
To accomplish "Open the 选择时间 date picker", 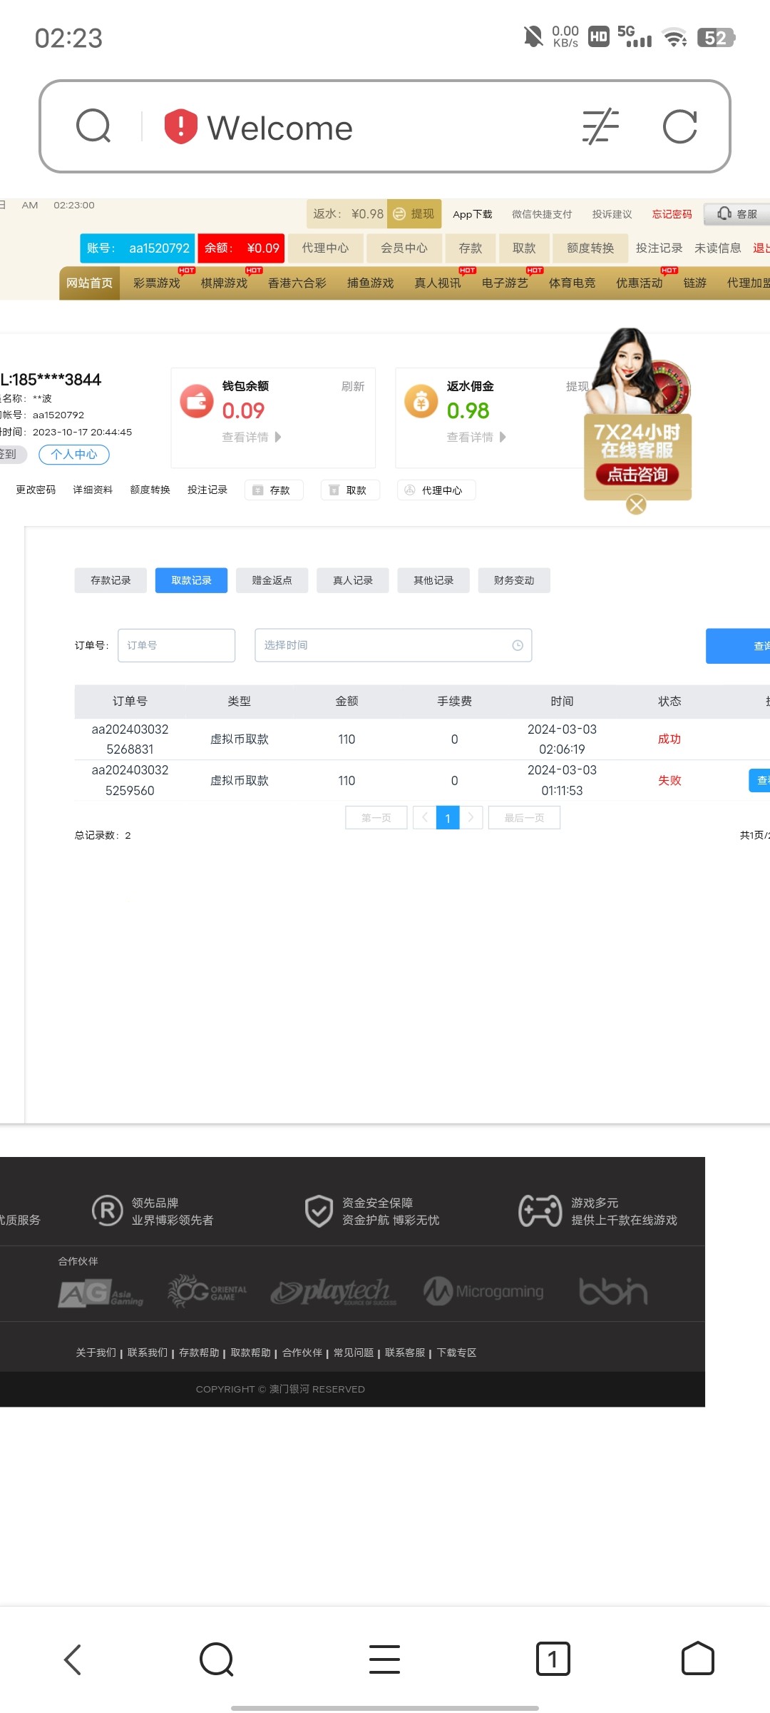I will (393, 645).
